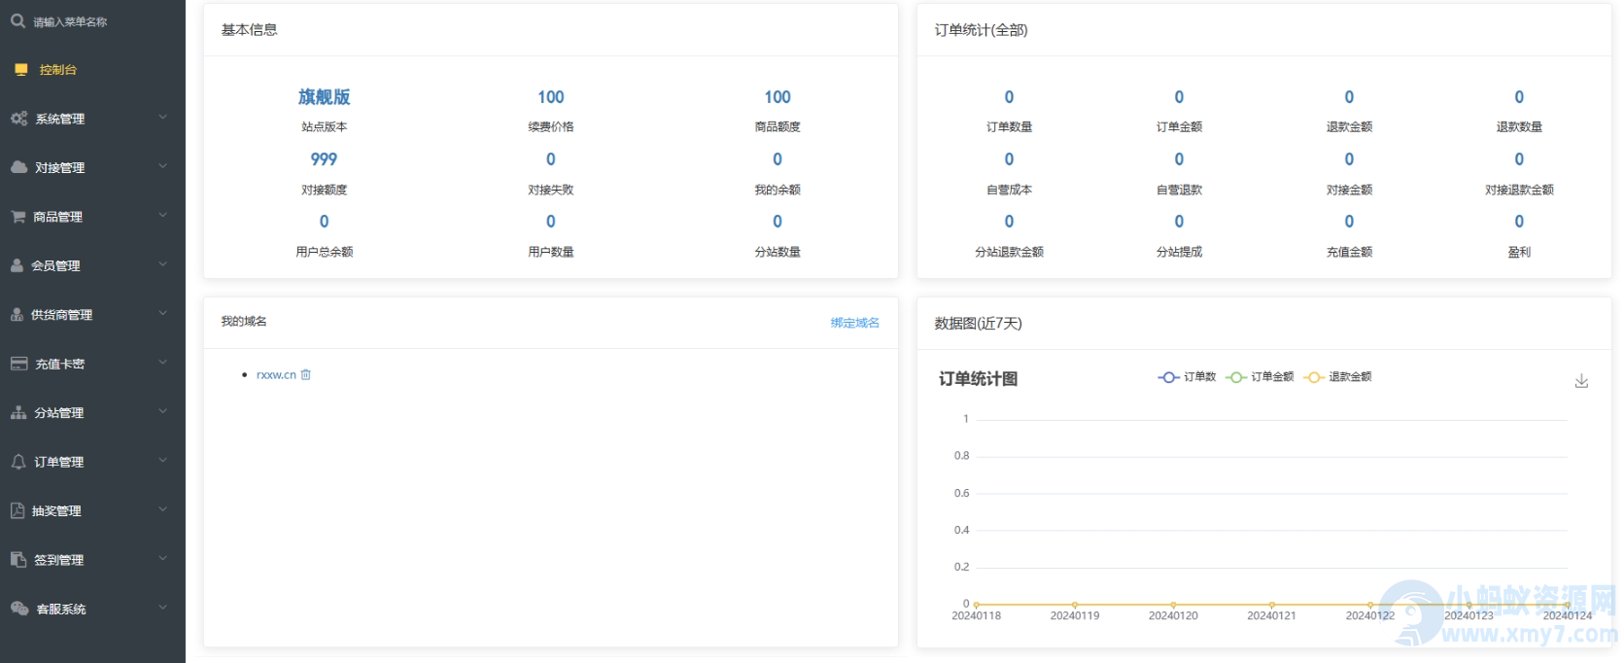Click the 旗舰版 site version value
The height and width of the screenshot is (663, 1624).
click(x=324, y=97)
